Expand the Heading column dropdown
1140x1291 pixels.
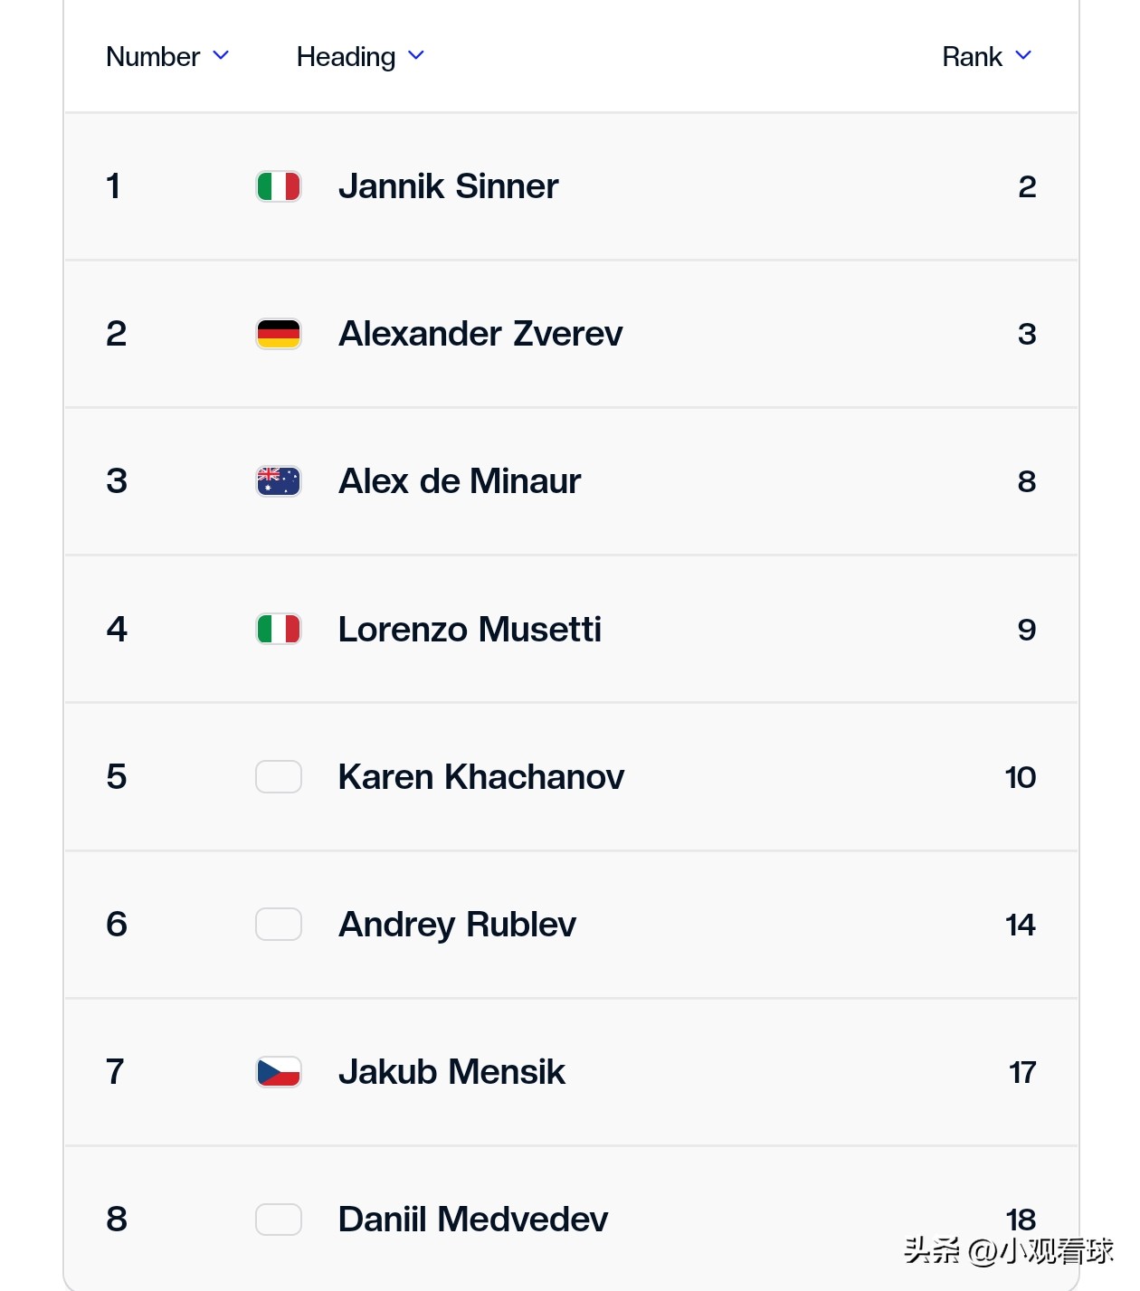point(360,56)
